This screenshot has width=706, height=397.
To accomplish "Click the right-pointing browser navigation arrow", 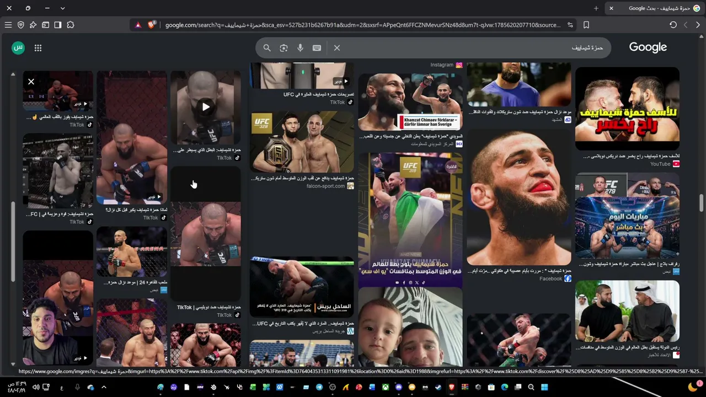I will [x=698, y=25].
